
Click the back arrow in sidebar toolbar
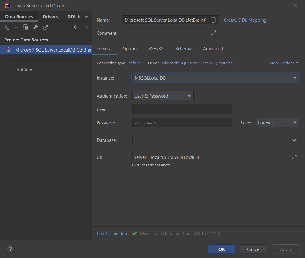[76, 27]
